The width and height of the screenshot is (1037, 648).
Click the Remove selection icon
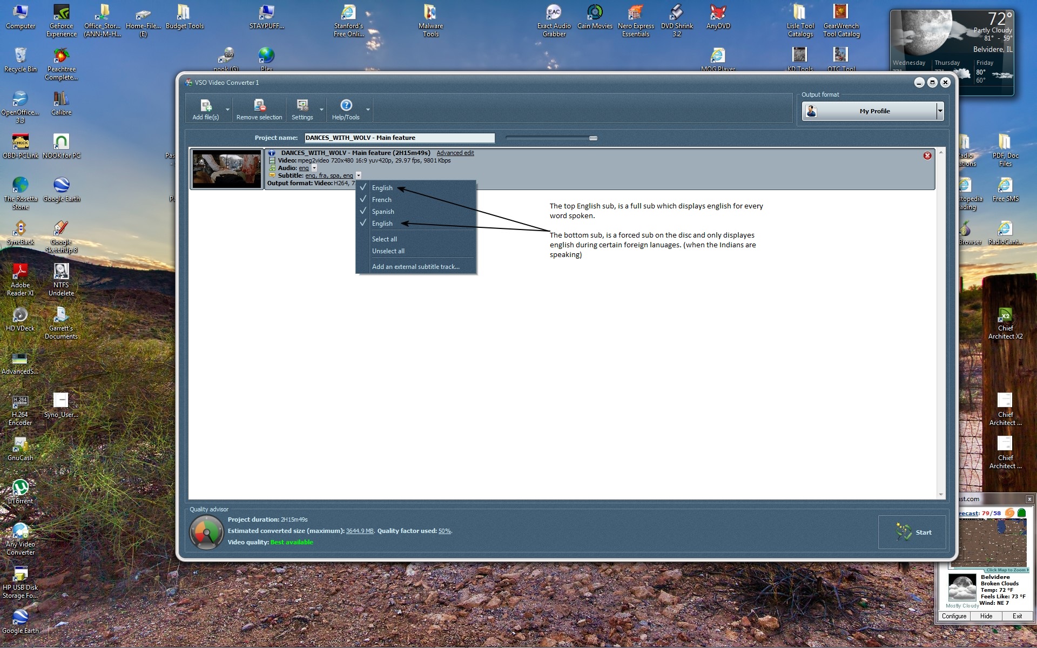coord(260,105)
